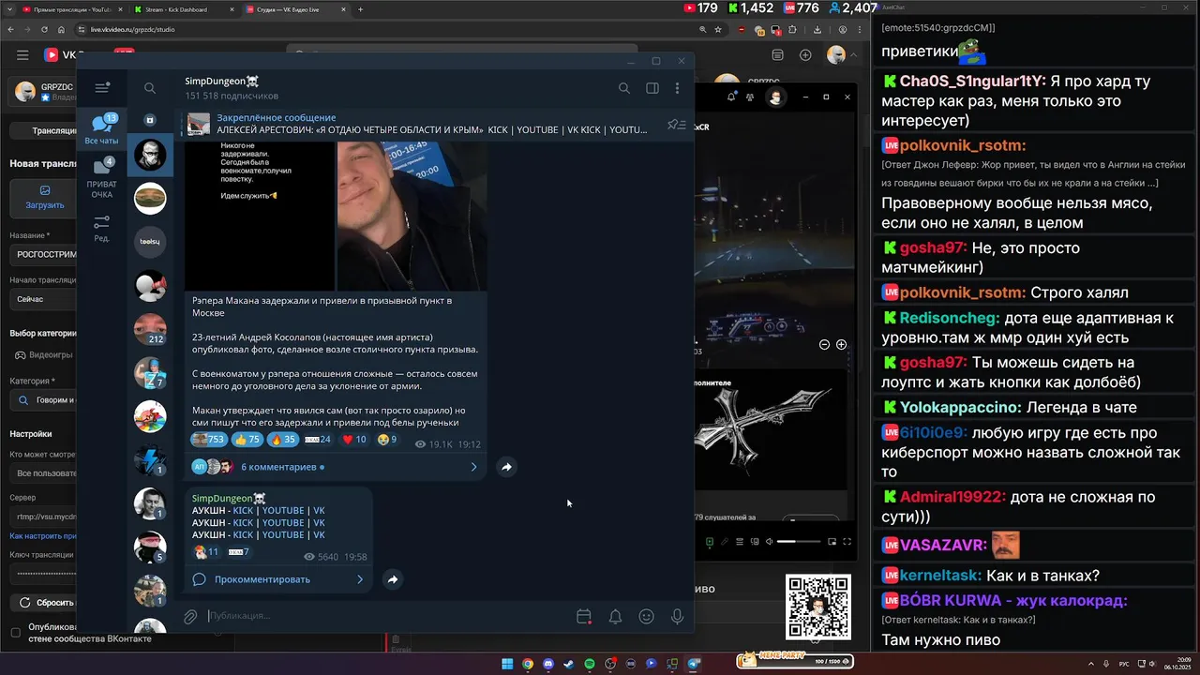The width and height of the screenshot is (1200, 675).
Task: Check 'Опубликовать' on community wall checkbox
Action: point(15,632)
